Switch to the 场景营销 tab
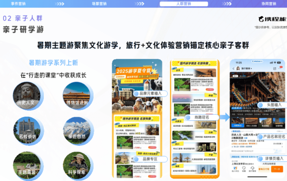 [99, 4]
